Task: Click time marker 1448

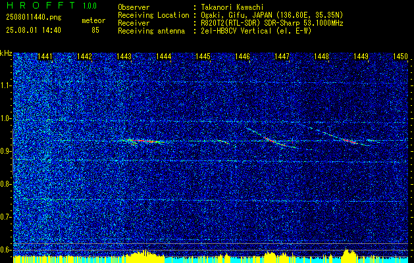Action: click(322, 57)
